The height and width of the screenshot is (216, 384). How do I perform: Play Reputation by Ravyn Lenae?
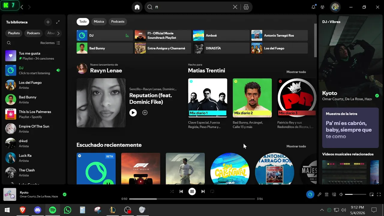pyautogui.click(x=133, y=112)
